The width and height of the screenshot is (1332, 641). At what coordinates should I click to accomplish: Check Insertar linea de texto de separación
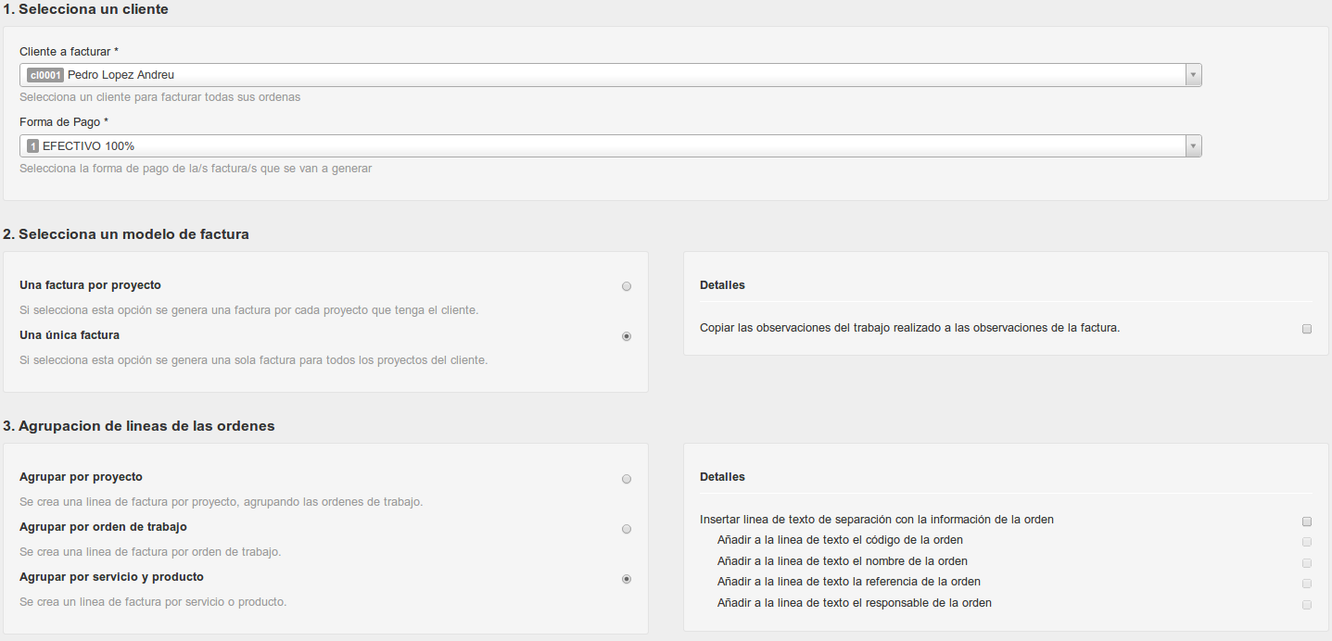(1307, 522)
